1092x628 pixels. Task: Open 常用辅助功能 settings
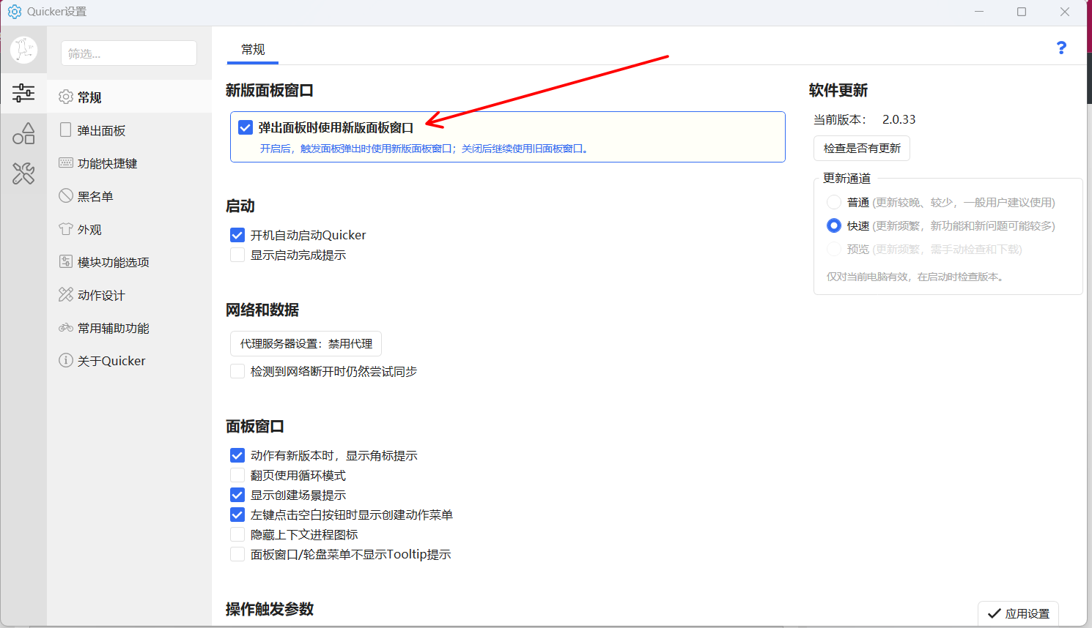(x=129, y=328)
